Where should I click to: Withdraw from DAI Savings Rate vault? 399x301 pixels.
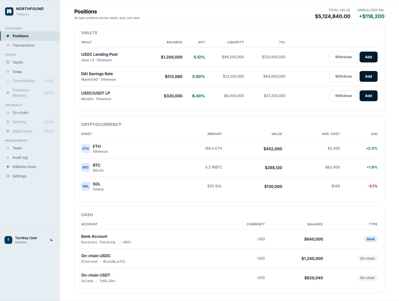pyautogui.click(x=343, y=76)
